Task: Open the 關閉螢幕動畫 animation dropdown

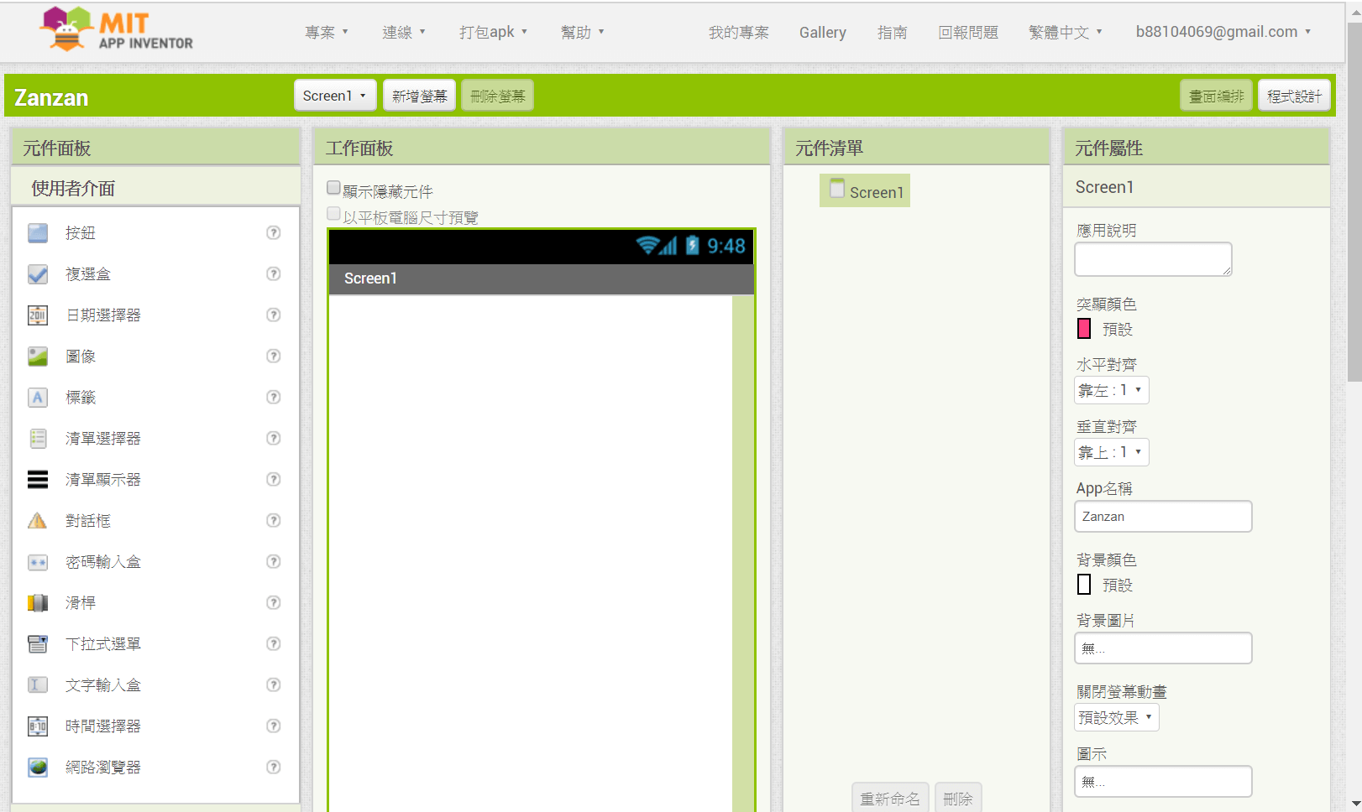Action: [x=1116, y=718]
